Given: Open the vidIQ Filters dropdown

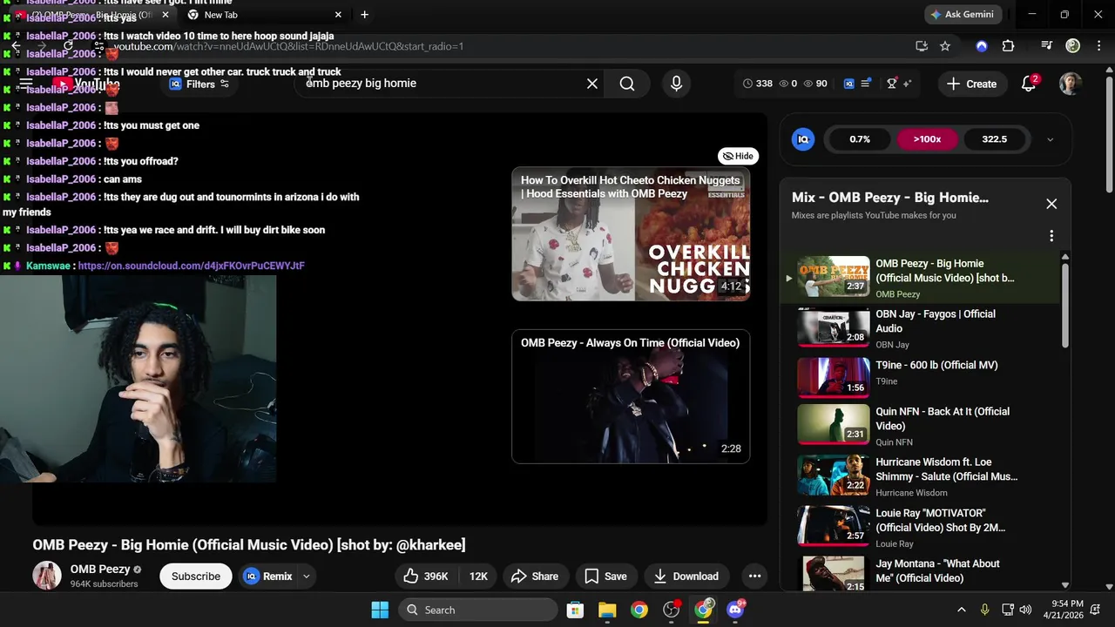Looking at the screenshot, I should pos(199,84).
